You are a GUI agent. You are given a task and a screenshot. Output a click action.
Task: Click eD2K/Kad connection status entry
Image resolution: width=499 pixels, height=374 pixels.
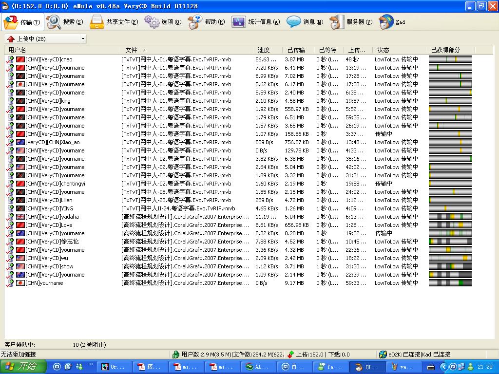coord(415,355)
